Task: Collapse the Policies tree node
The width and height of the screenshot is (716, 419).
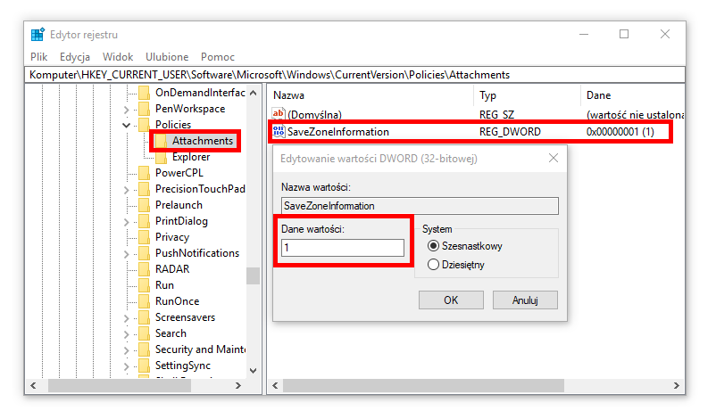Action: point(127,126)
